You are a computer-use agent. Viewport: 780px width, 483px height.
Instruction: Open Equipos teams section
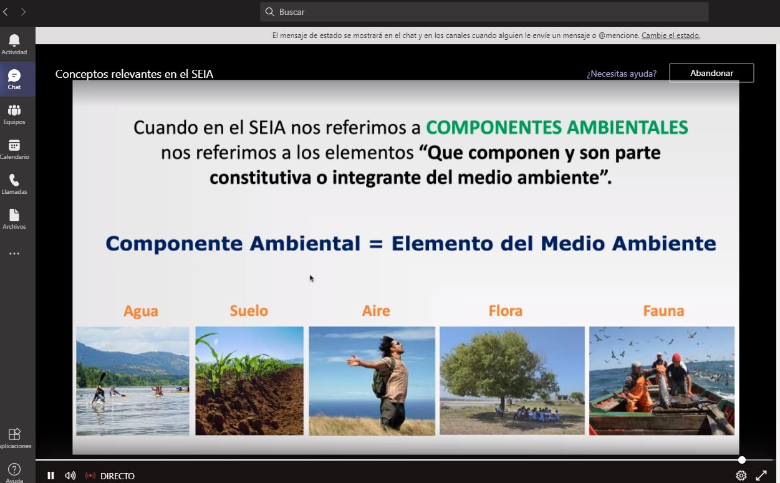[x=14, y=114]
